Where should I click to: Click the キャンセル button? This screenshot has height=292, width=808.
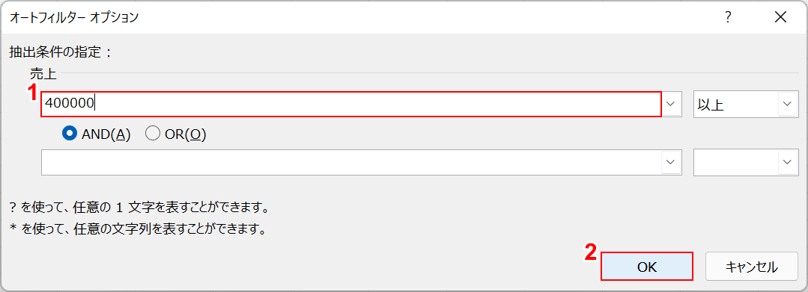click(x=751, y=267)
